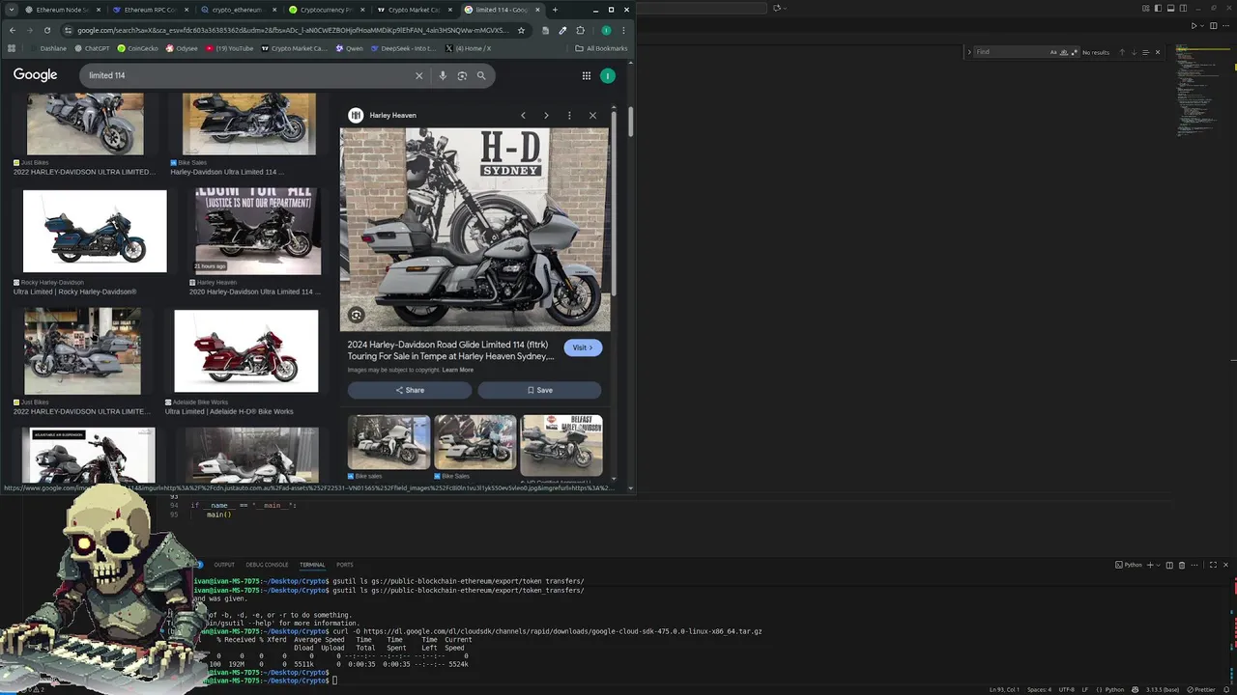Open a new Chrome tab
The height and width of the screenshot is (695, 1237).
click(x=555, y=10)
